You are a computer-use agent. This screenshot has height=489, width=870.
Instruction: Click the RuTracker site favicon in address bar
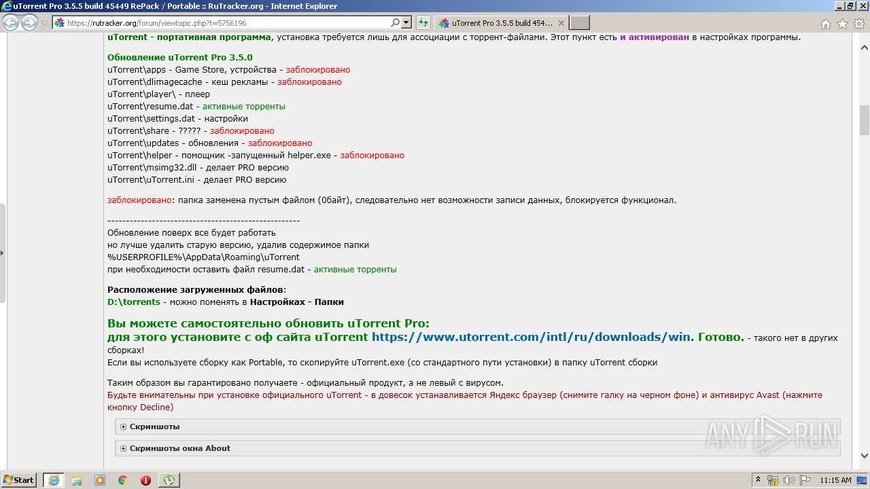click(x=59, y=22)
